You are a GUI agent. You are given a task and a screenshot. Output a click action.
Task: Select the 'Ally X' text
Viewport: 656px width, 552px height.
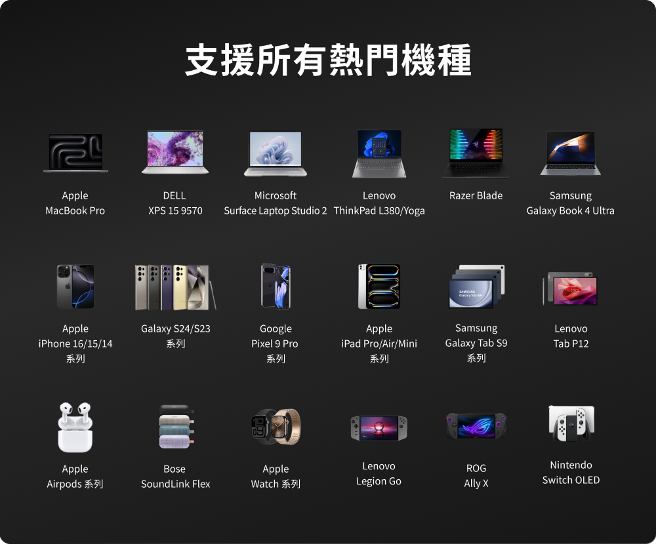[476, 483]
